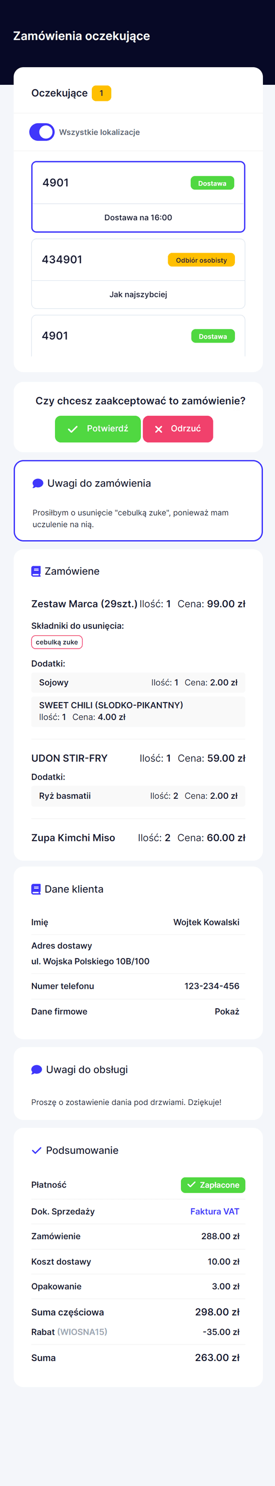Viewport: 275px width, 1486px height.
Task: Click the cebulką zuke ingredient tag
Action: tap(57, 642)
